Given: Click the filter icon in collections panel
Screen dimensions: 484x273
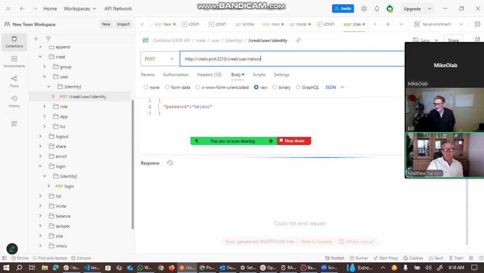Looking at the screenshot, I should point(48,39).
